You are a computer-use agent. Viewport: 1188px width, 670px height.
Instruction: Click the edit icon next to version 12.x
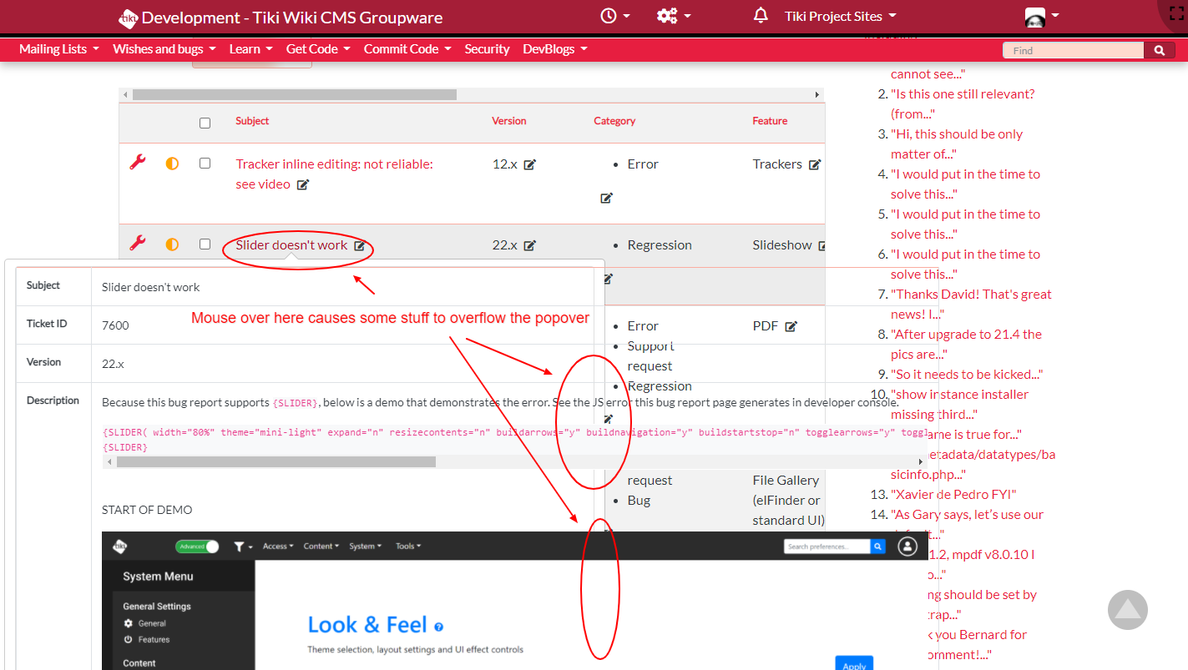click(x=529, y=164)
